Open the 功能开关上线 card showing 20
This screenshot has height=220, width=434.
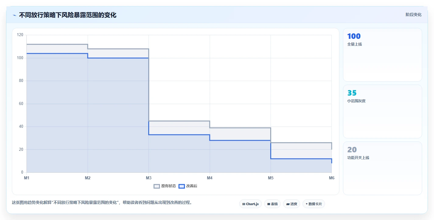click(x=383, y=168)
